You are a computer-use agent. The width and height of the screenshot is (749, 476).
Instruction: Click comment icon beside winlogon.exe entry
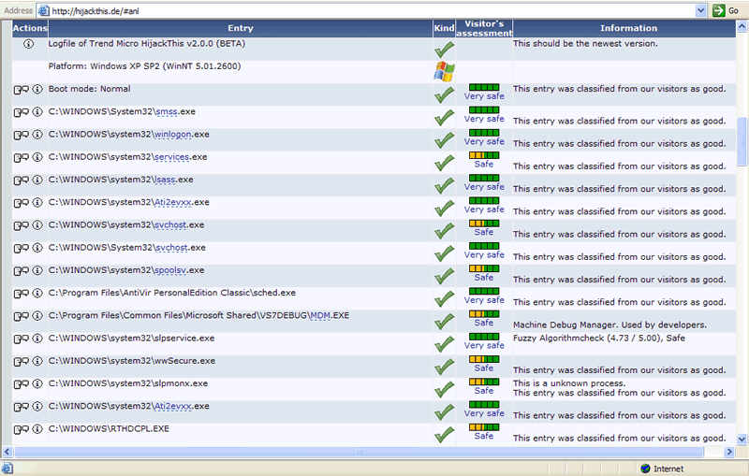[20, 135]
